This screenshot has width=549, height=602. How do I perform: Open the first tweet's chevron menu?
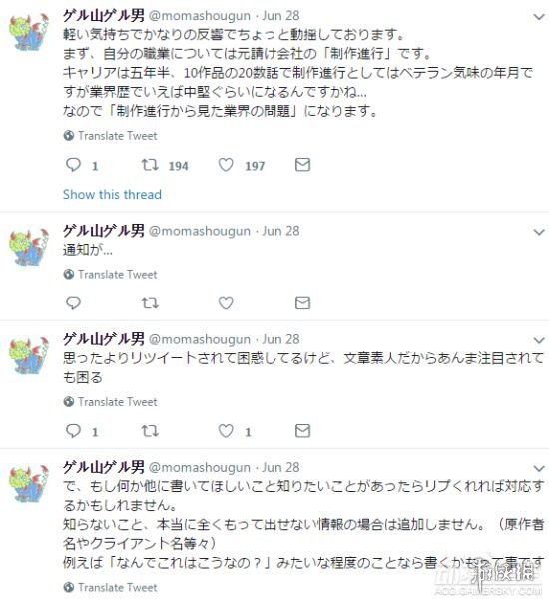tap(539, 17)
